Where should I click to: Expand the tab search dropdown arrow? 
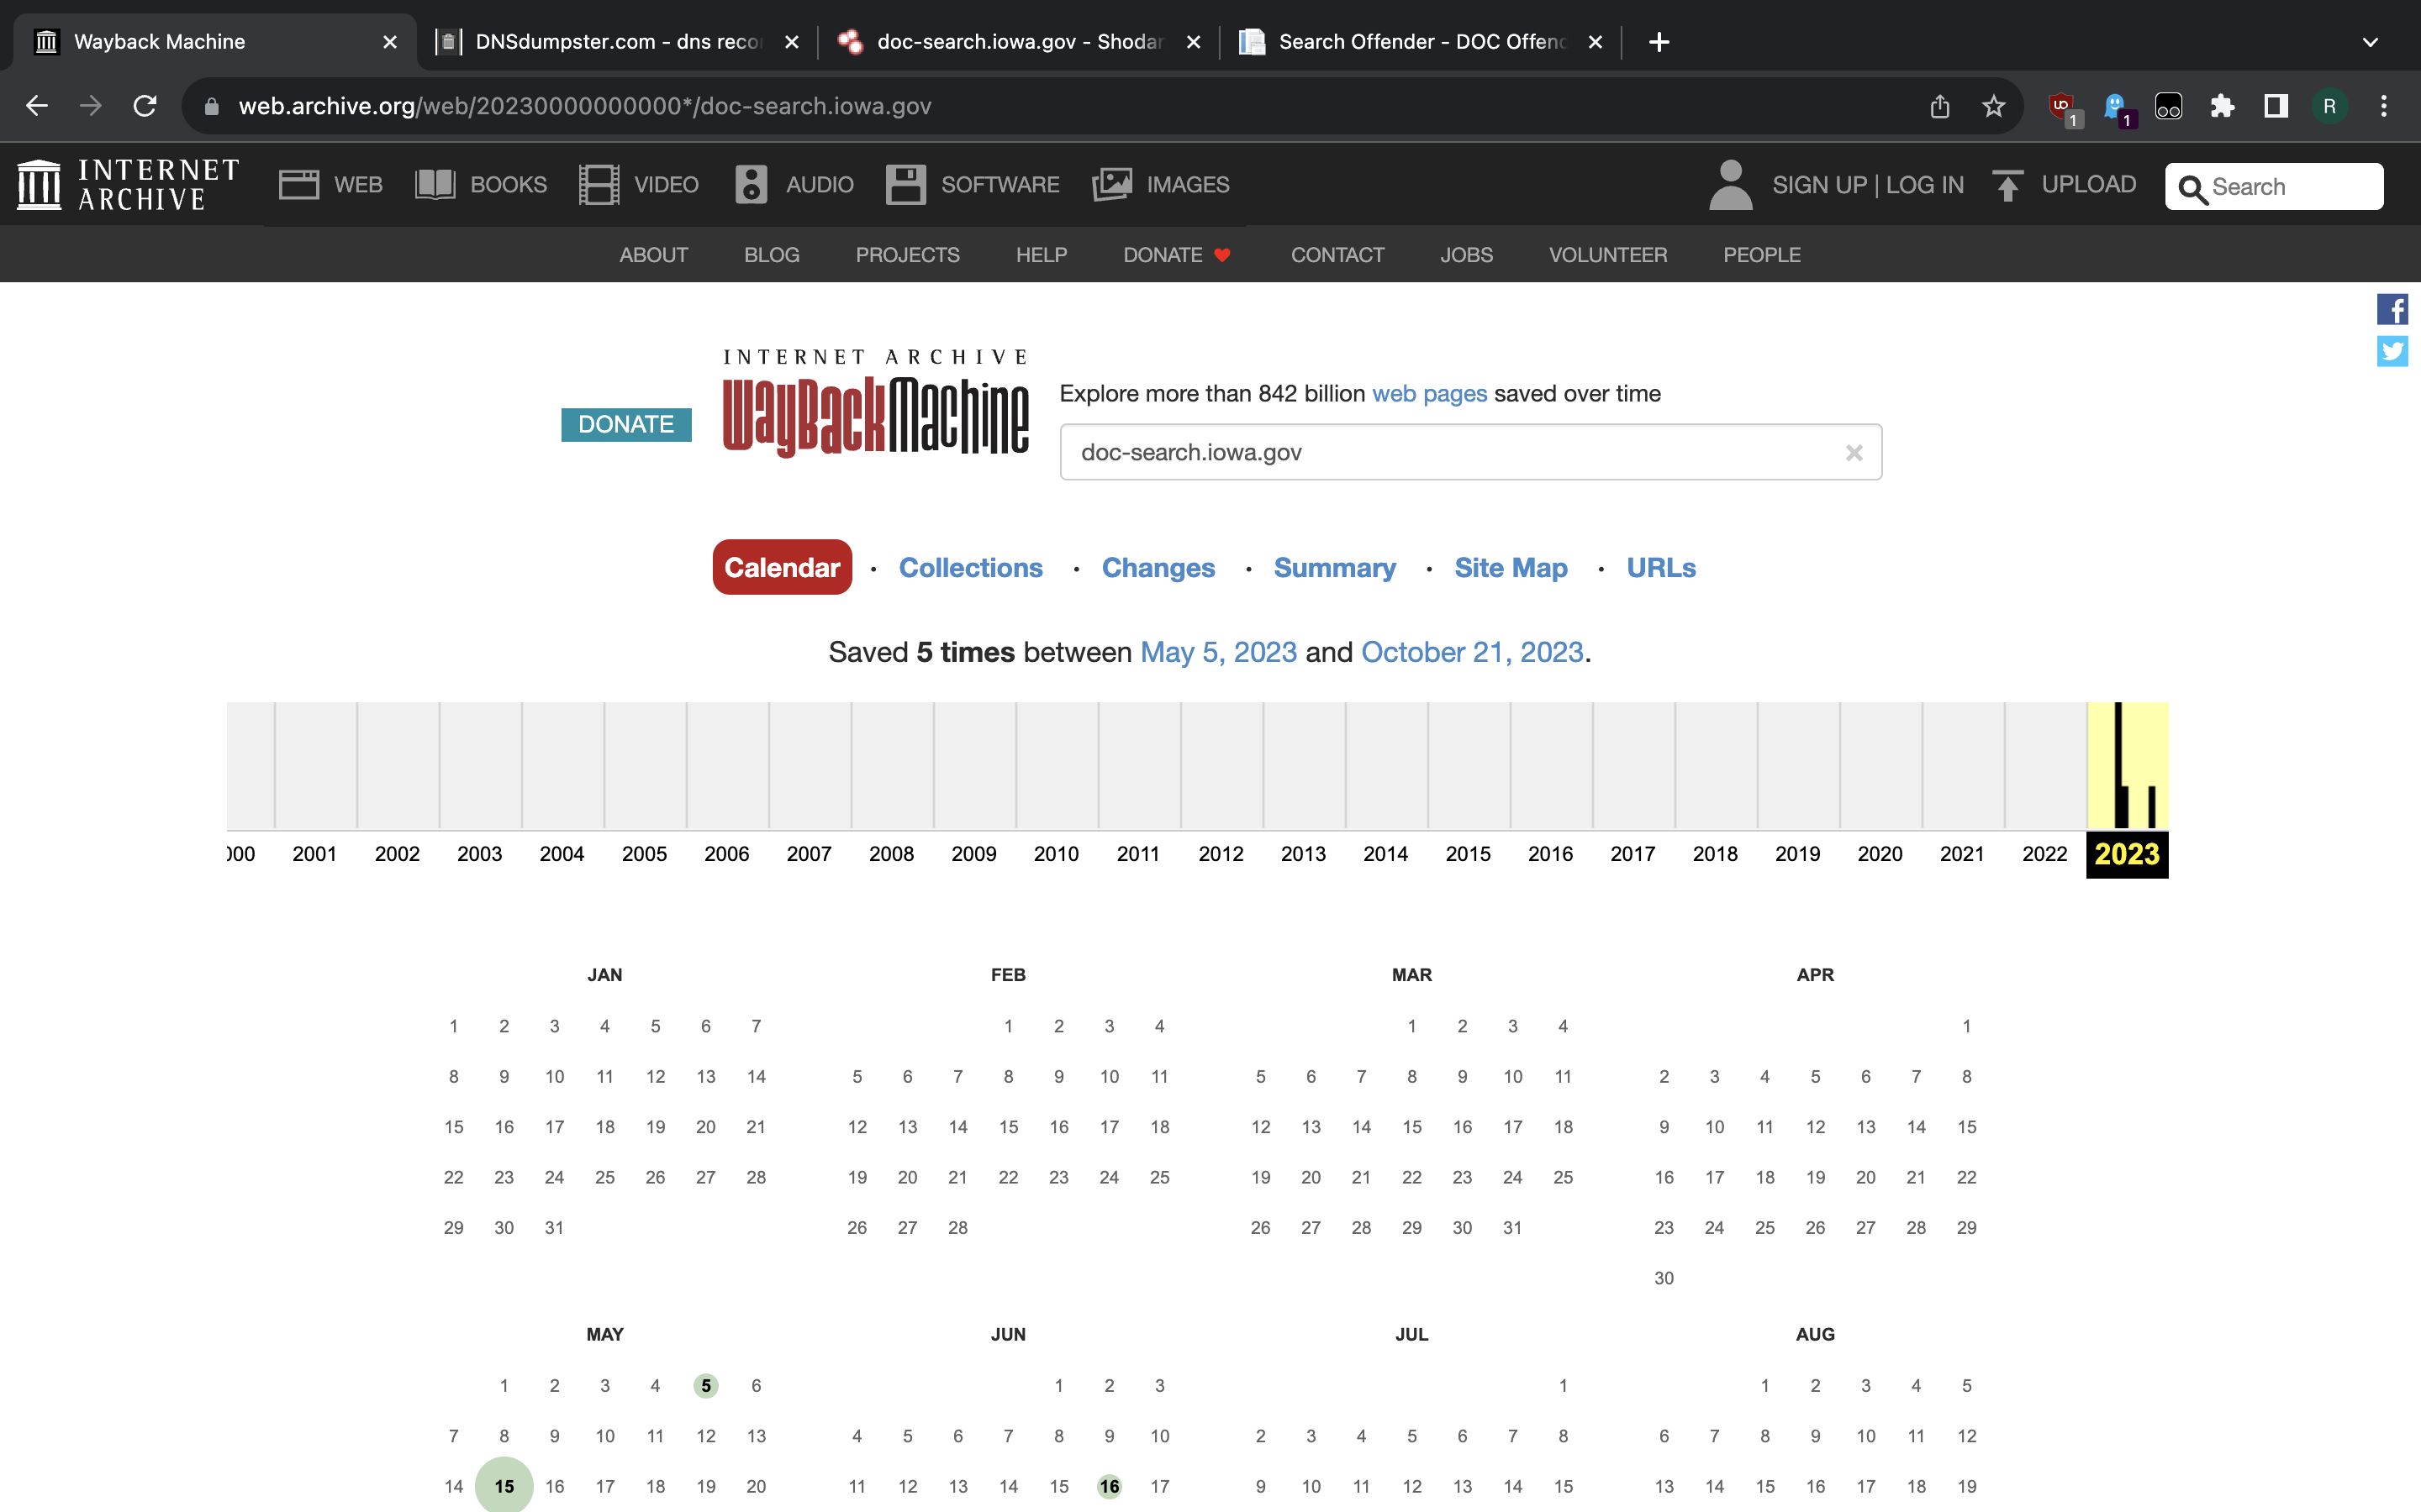(x=2370, y=42)
